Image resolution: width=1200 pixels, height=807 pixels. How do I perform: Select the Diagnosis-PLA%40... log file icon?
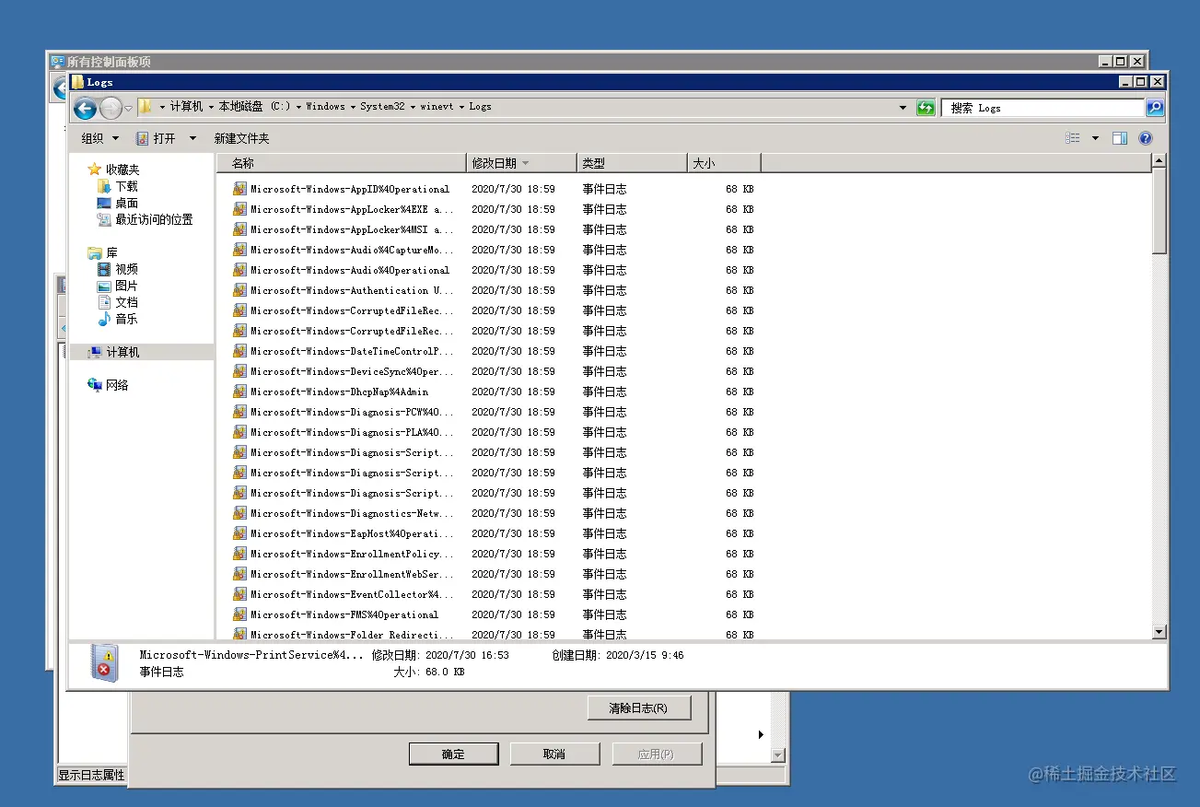coord(239,432)
